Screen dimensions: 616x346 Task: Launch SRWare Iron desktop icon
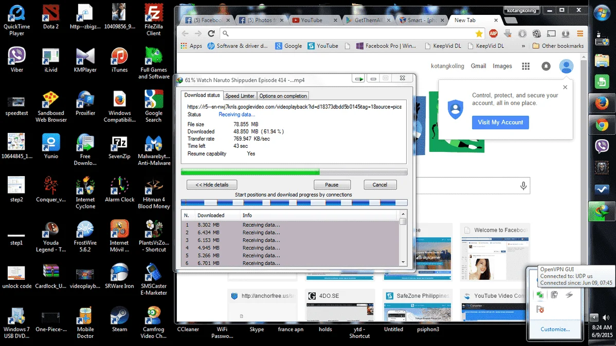119,276
